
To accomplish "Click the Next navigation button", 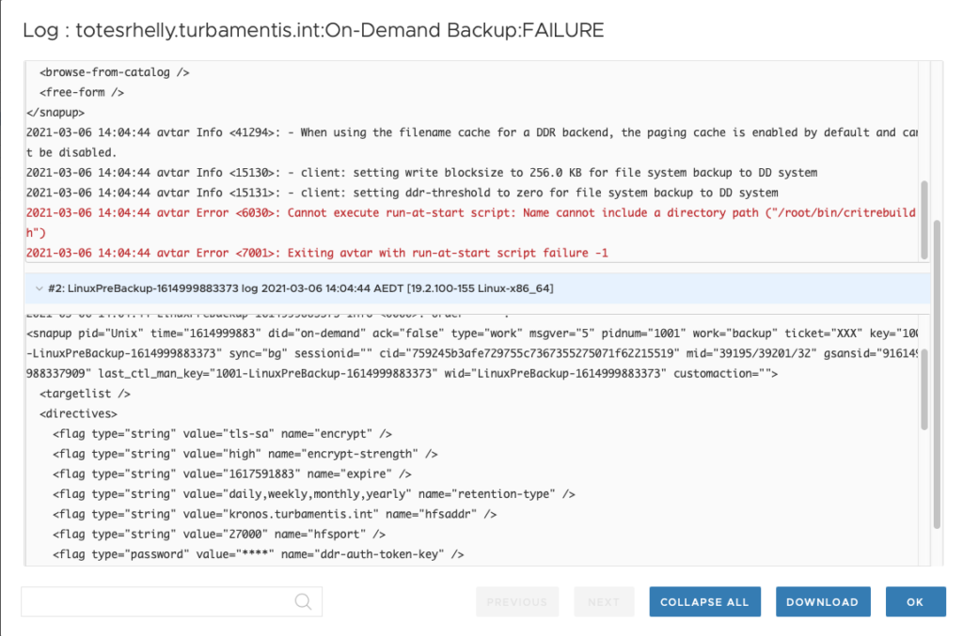I will [x=604, y=601].
